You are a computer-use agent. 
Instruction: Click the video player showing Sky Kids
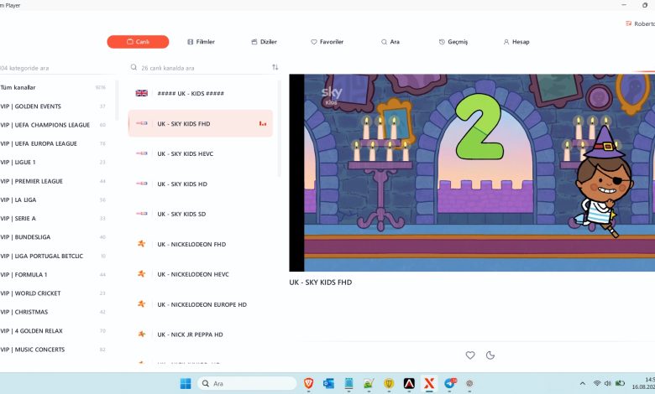pos(472,173)
